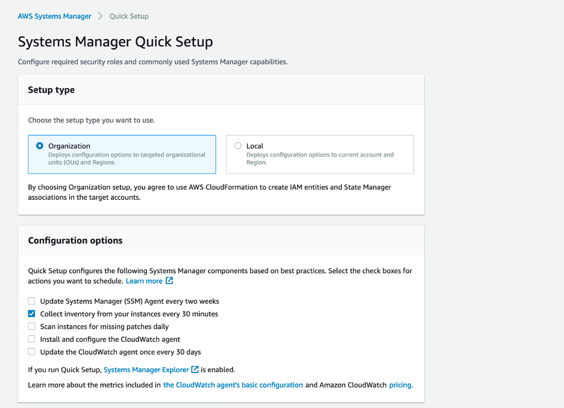Uncheck collecting inventory every 30 minutes

tap(31, 314)
